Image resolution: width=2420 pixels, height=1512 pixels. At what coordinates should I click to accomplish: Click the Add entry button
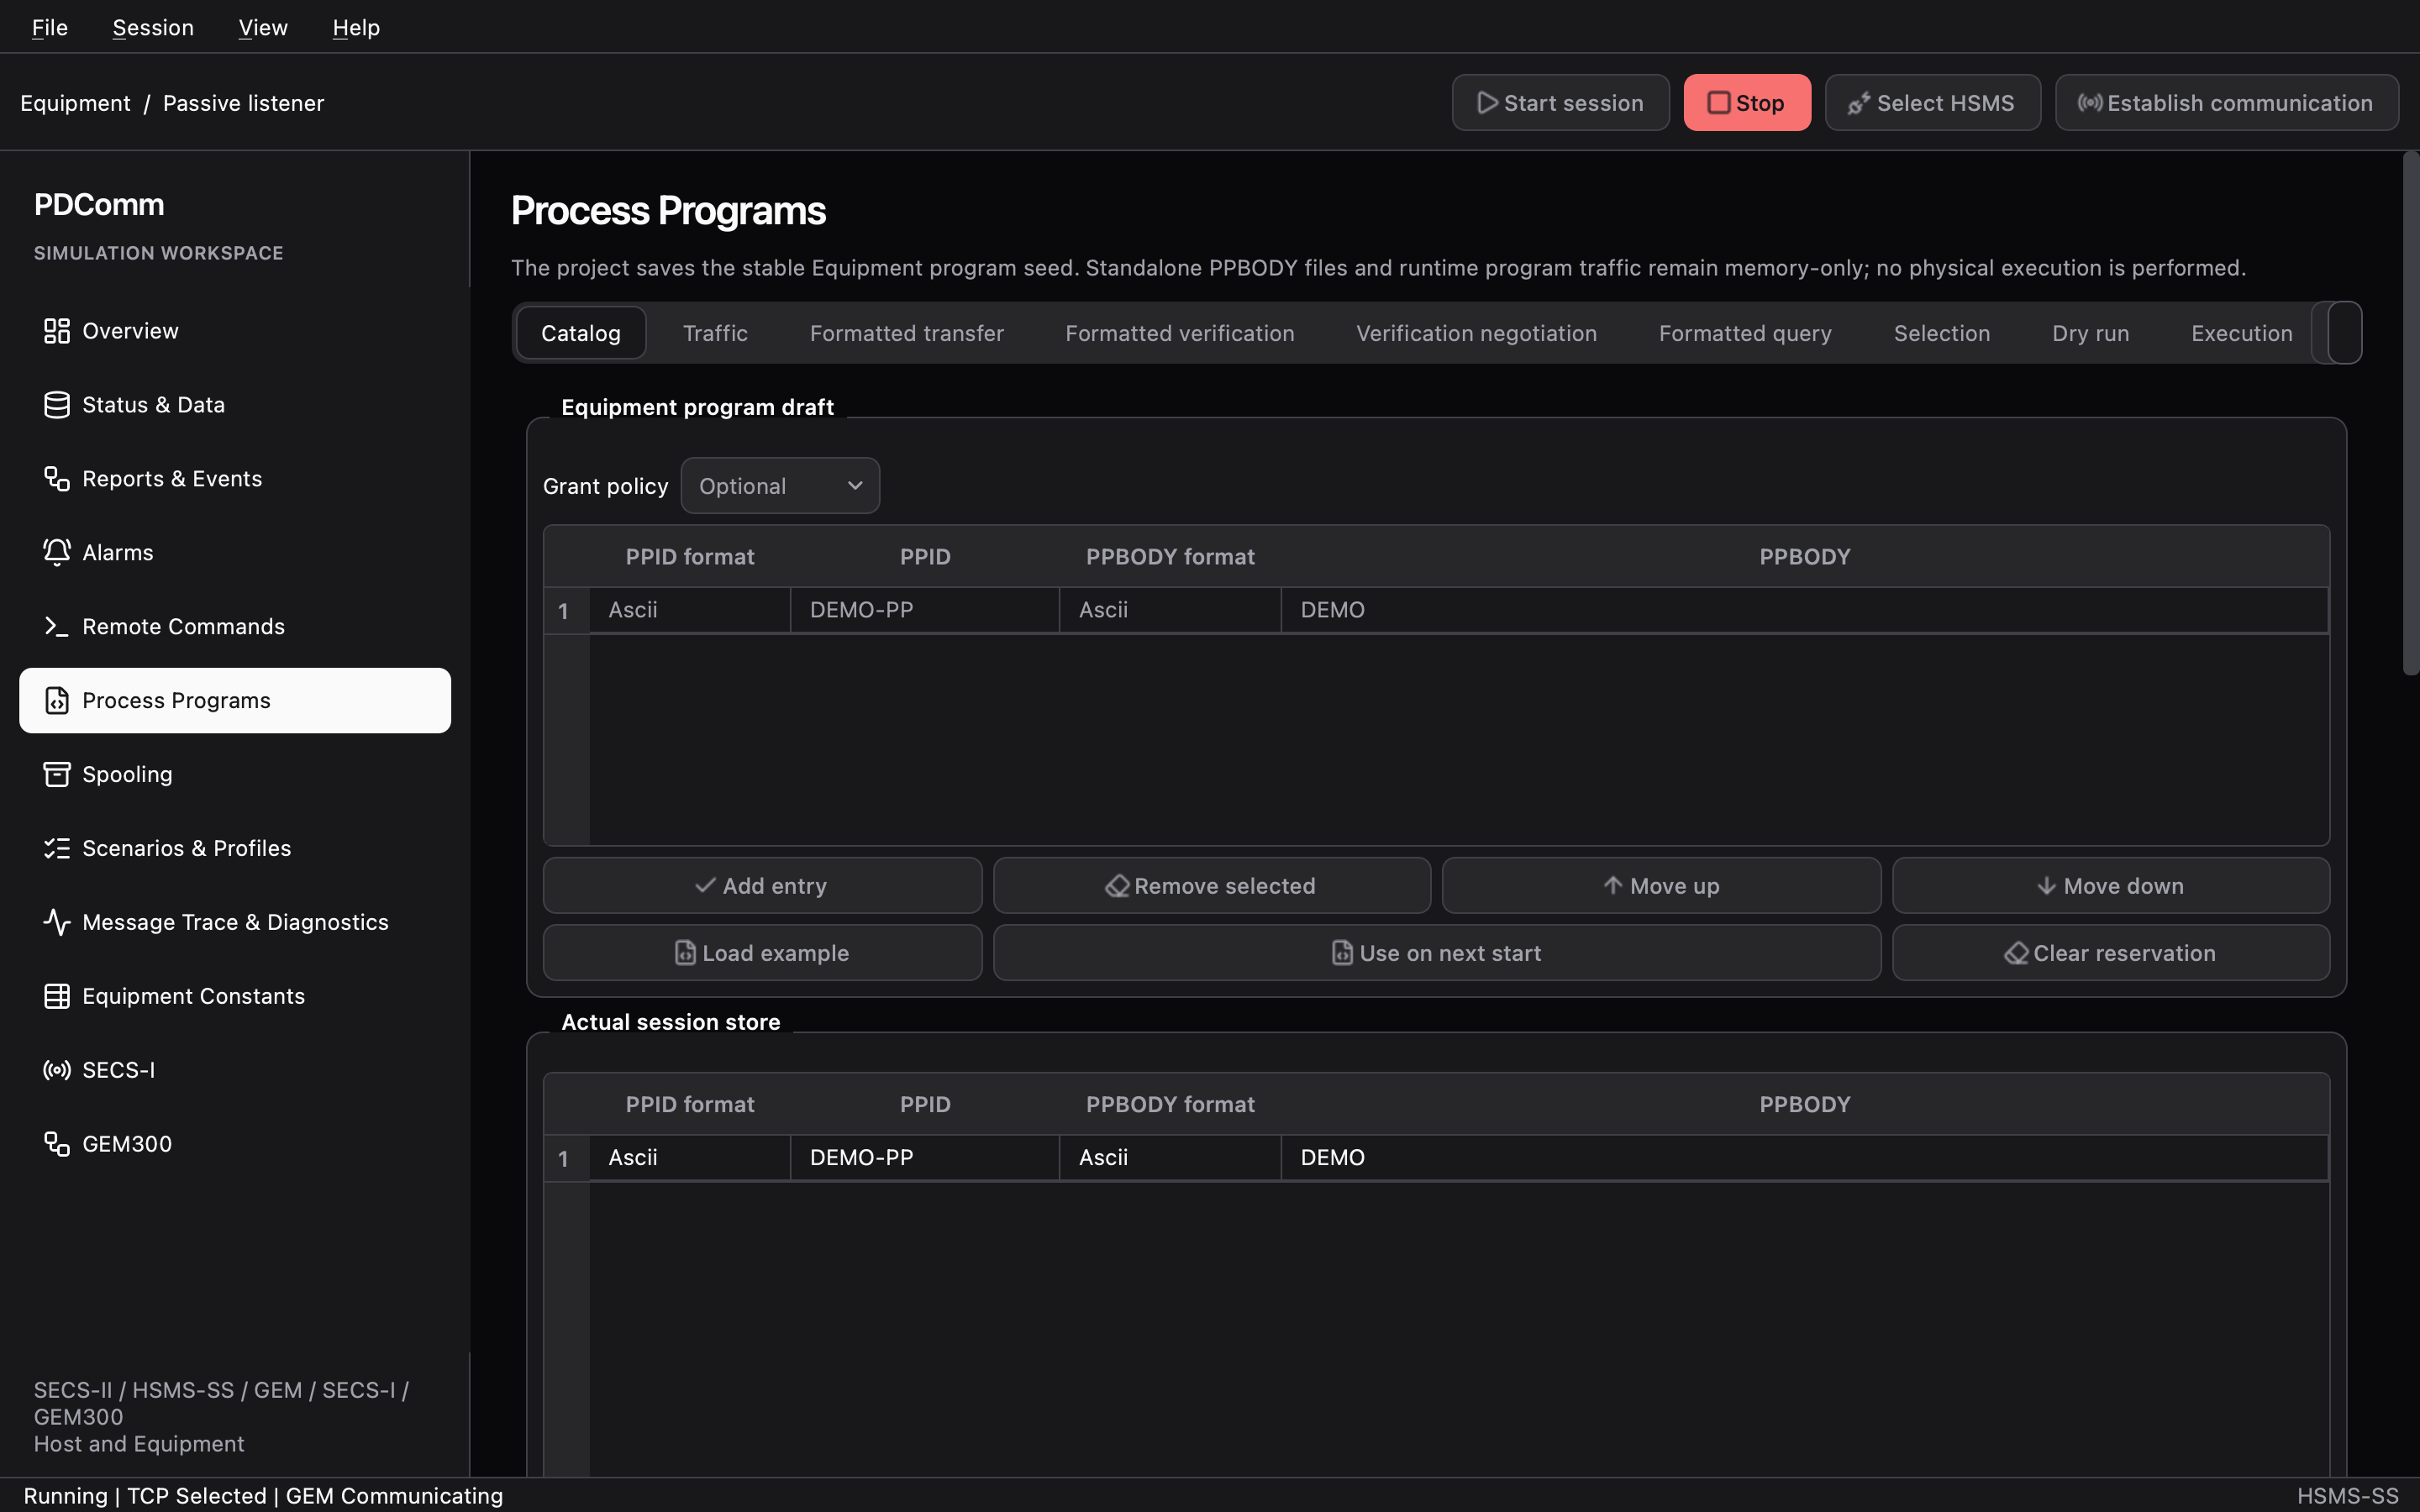(x=762, y=886)
